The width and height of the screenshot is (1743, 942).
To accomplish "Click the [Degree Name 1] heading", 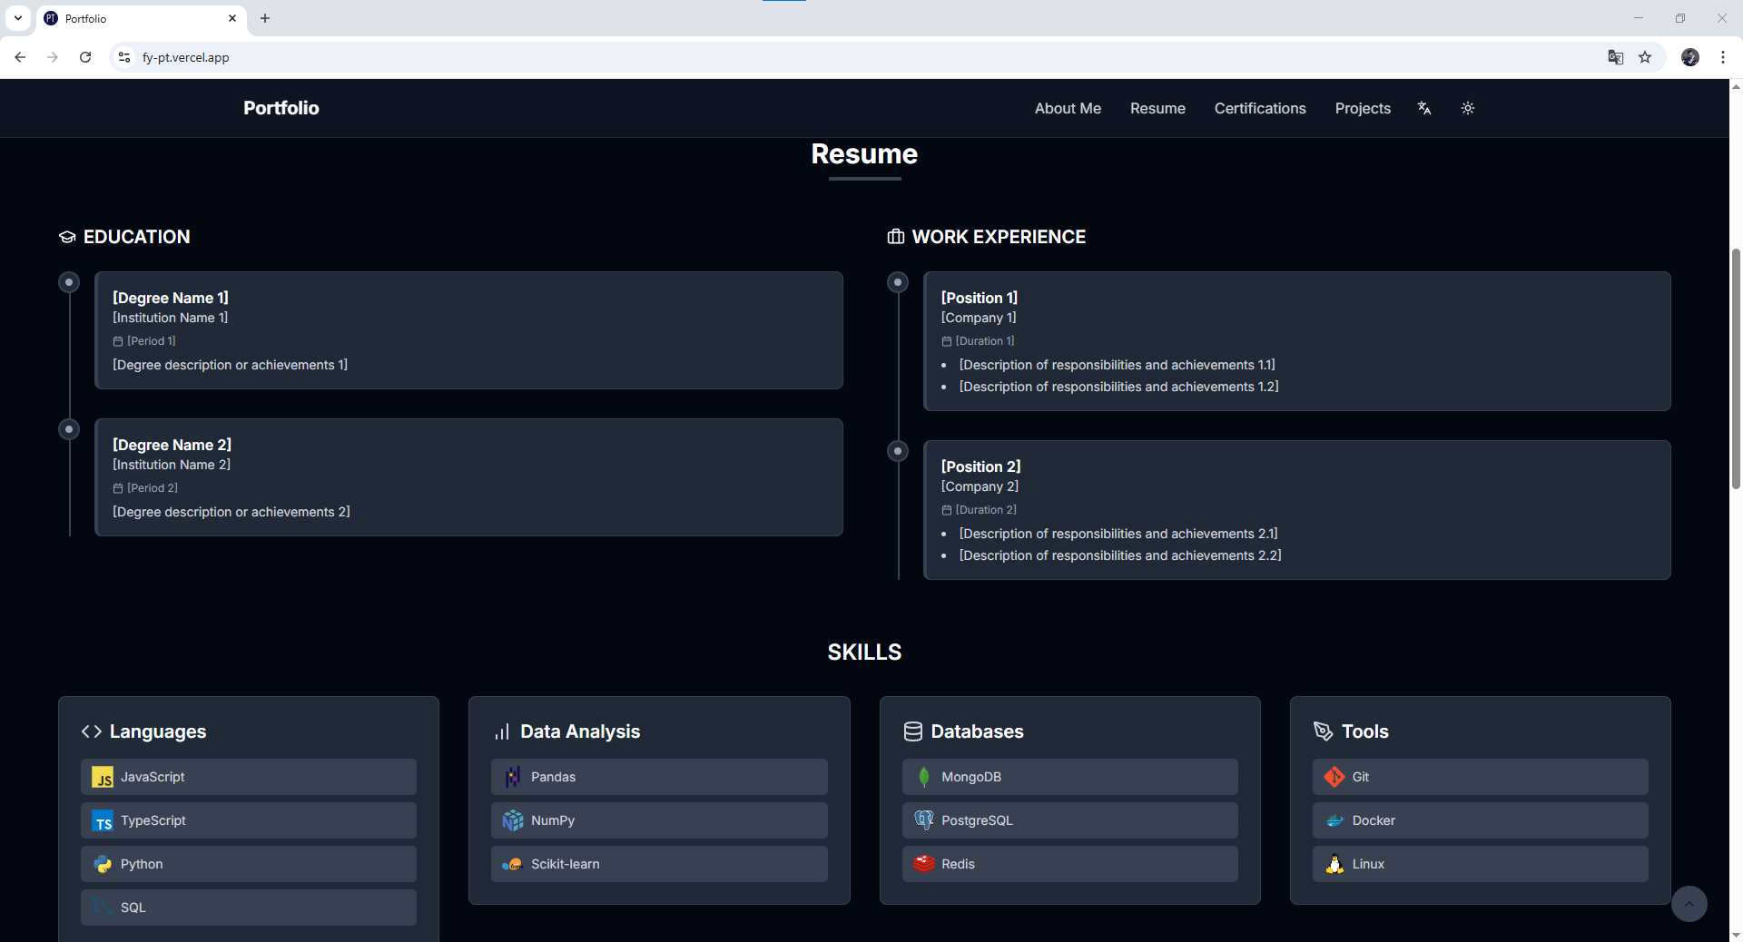I will click(171, 298).
